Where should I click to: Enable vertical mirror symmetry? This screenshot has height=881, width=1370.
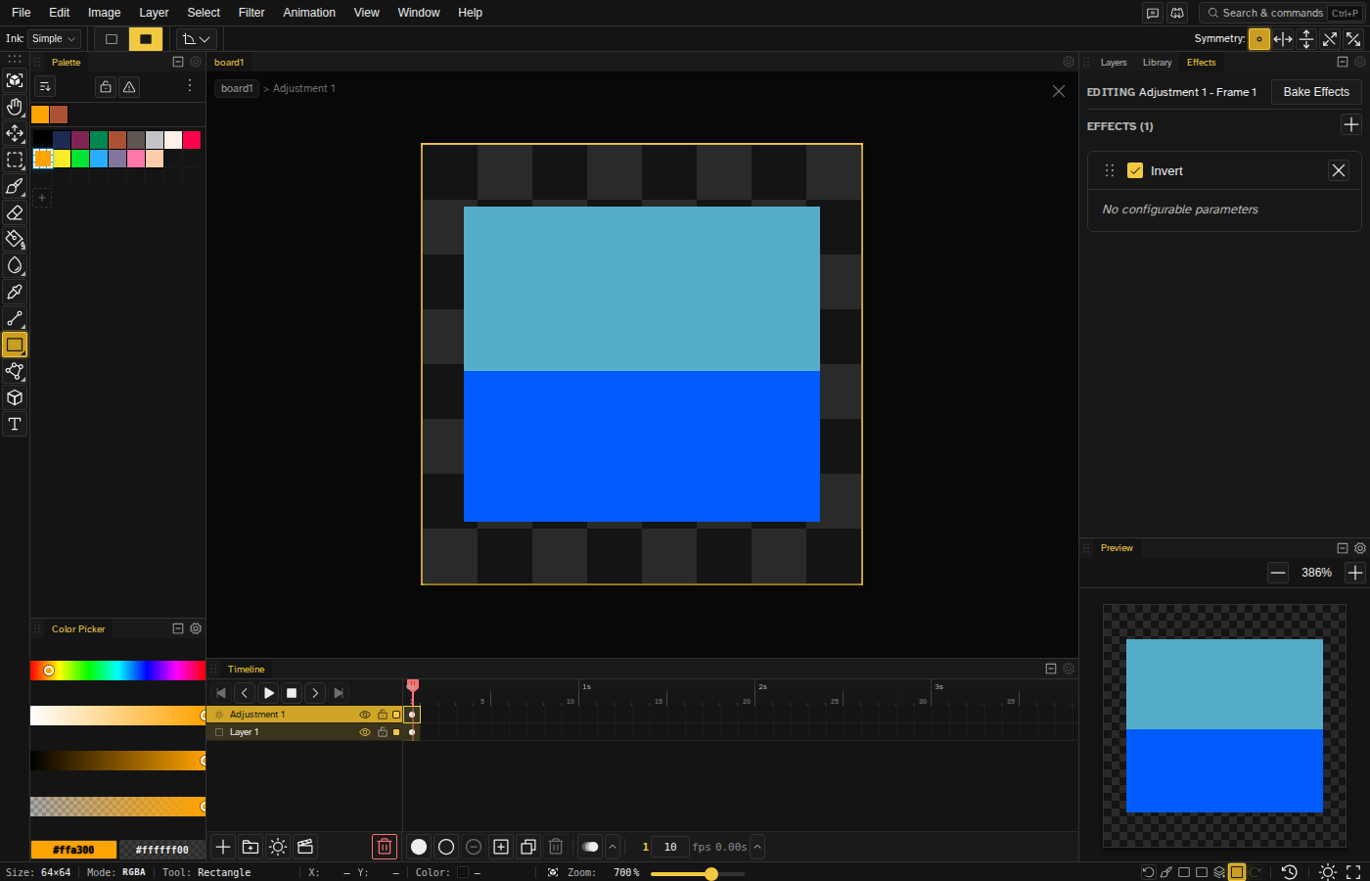1306,39
